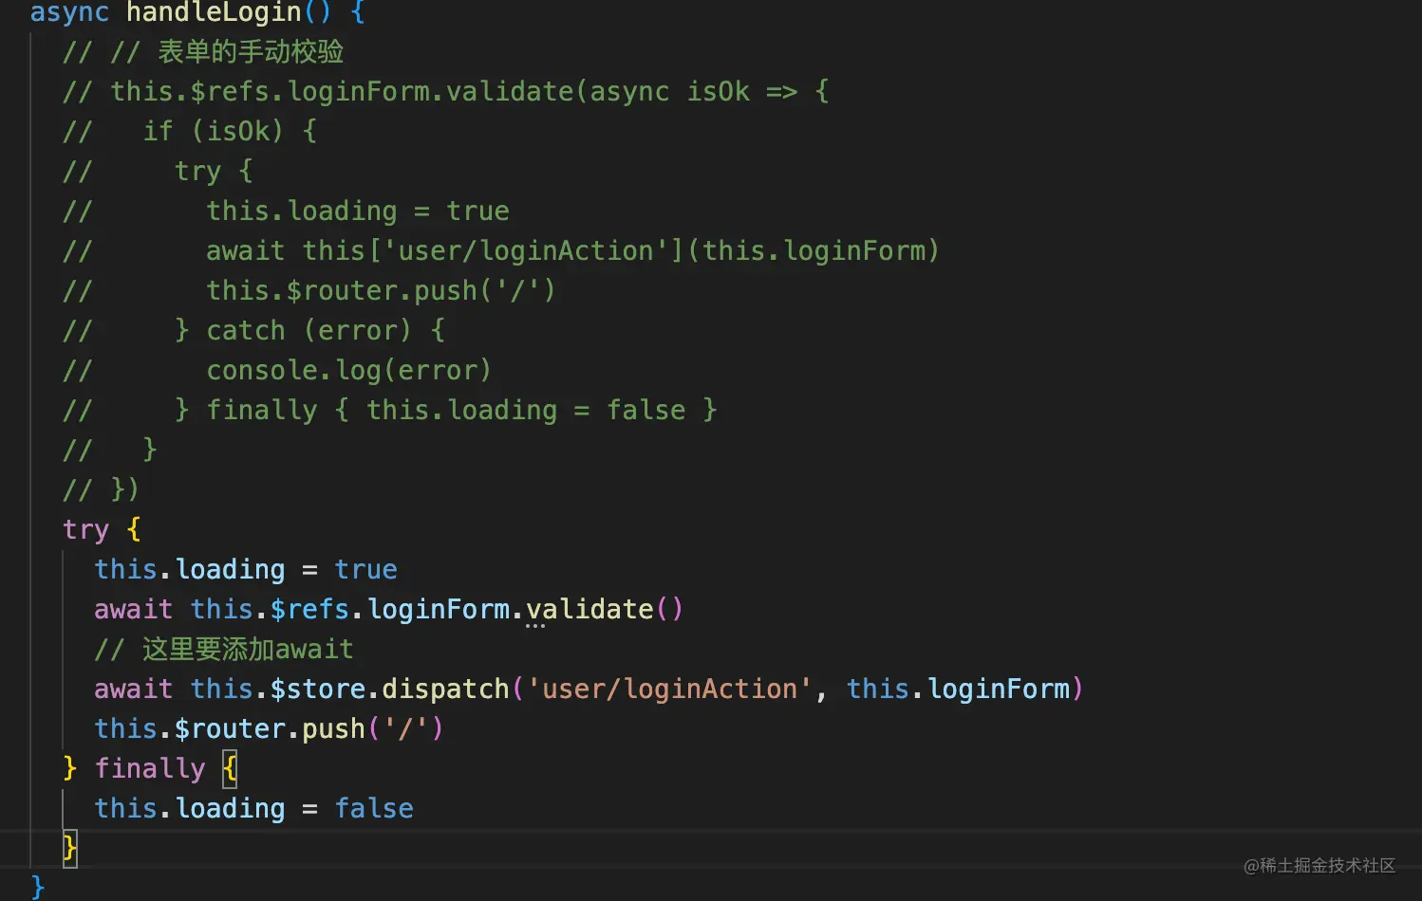Image resolution: width=1422 pixels, height=901 pixels.
Task: Click the uncommented 'try' keyword
Action: (85, 529)
